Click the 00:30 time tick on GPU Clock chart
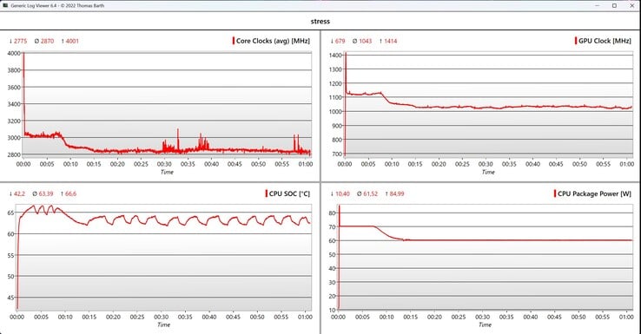The image size is (641, 334). [x=486, y=164]
